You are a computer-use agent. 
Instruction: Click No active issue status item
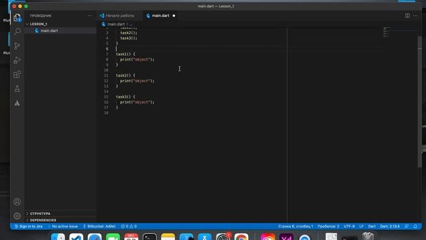[63, 227]
